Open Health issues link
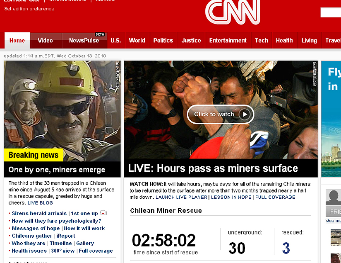 29,251
